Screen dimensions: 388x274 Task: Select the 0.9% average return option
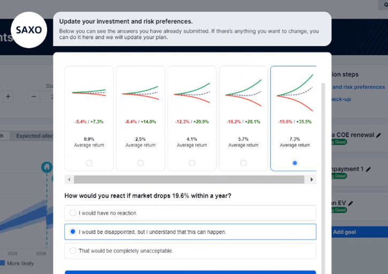[x=89, y=163]
